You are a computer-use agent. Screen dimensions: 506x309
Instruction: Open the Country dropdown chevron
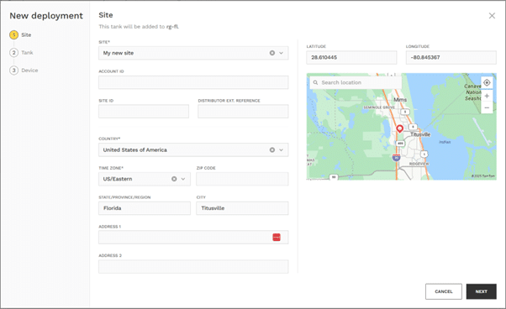click(281, 149)
